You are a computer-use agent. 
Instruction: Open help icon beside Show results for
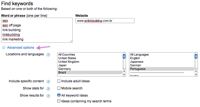coord(48,96)
